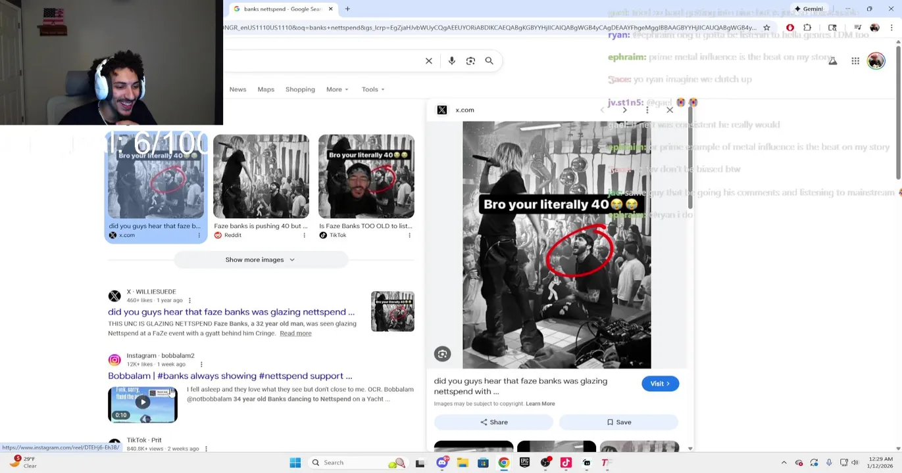This screenshot has width=902, height=473.
Task: Open the Google account profile picture
Action: tap(876, 61)
